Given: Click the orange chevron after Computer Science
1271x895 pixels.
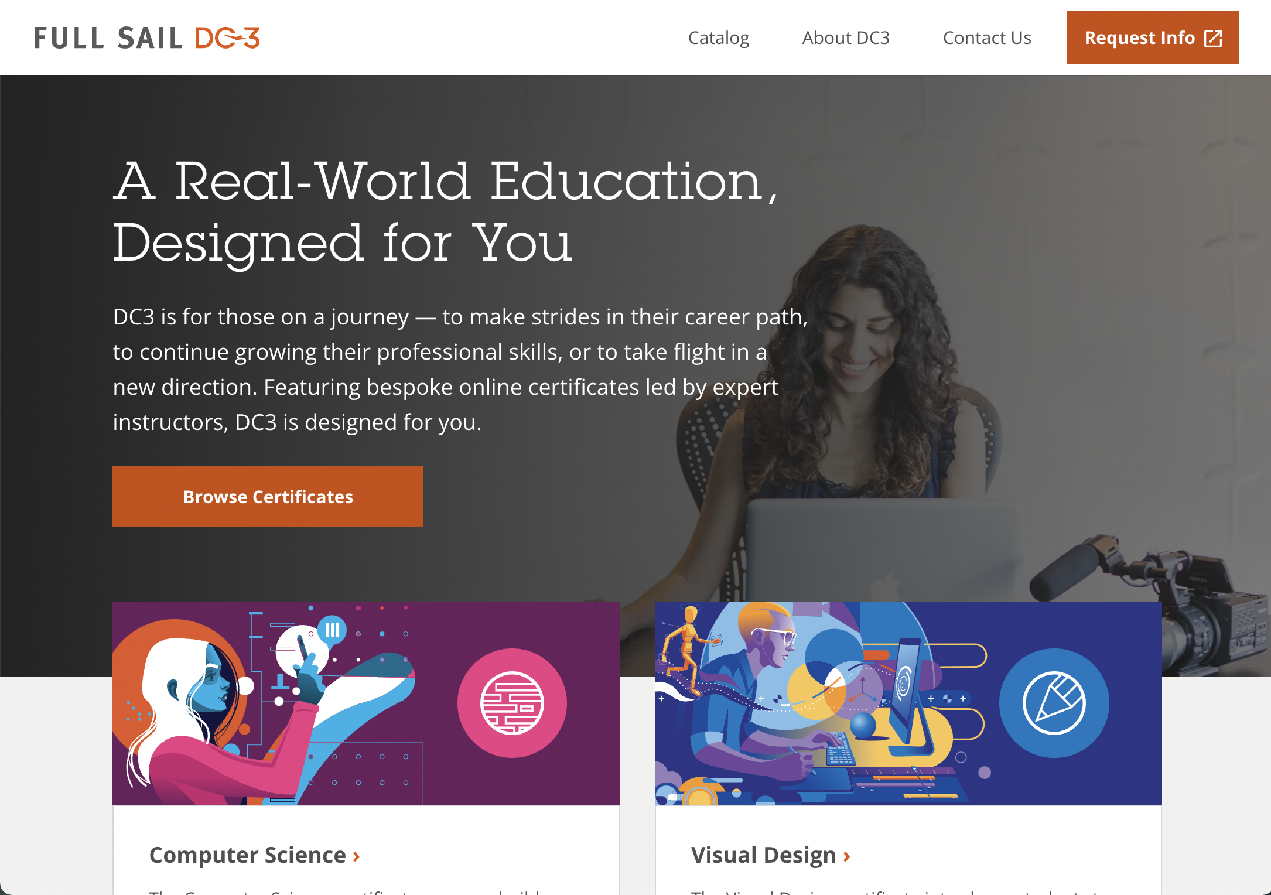Looking at the screenshot, I should [356, 856].
